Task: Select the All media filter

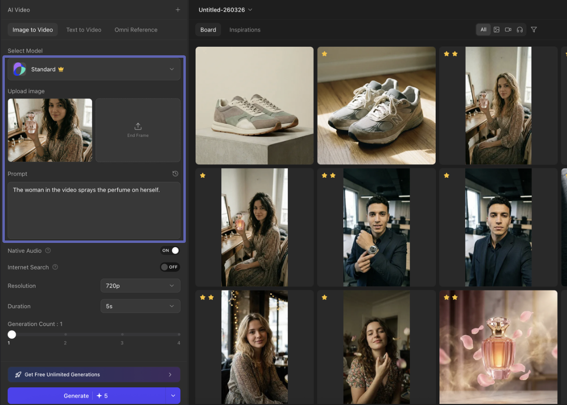Action: 483,29
